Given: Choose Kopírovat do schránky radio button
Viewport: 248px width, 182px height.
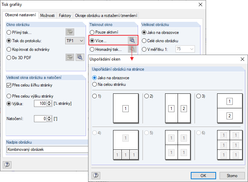Looking at the screenshot, I should click(9, 49).
